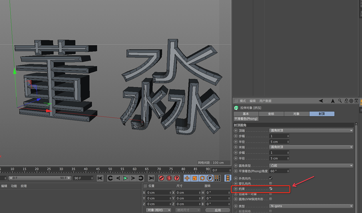The width and height of the screenshot is (362, 213).
Task: Toggle parameter keying P icon
Action: 210,178
